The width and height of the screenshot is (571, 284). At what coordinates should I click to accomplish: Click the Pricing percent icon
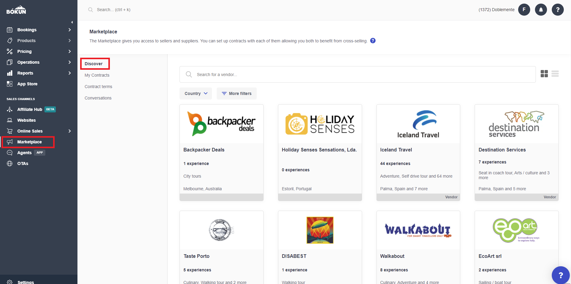(x=10, y=51)
